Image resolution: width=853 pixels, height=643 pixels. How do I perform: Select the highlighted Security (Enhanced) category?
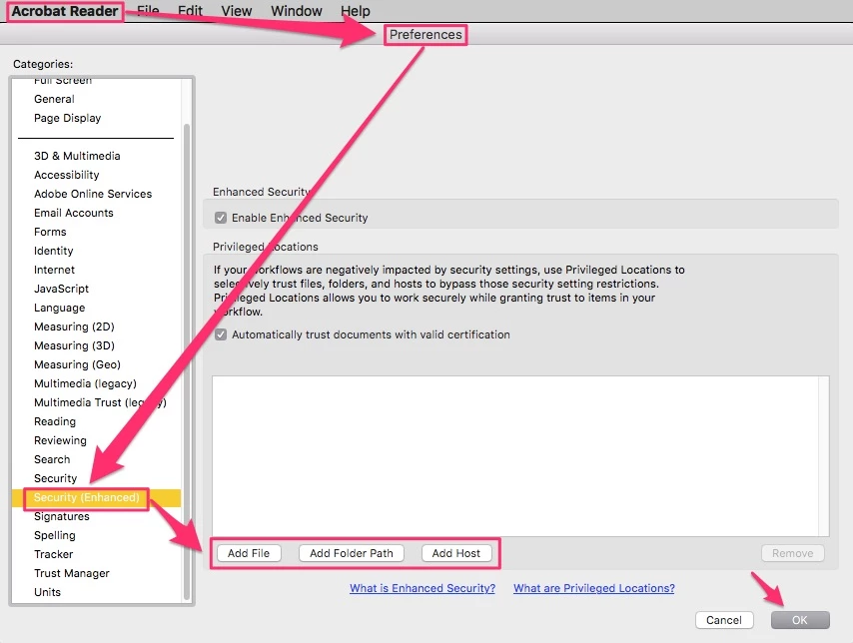(x=96, y=498)
